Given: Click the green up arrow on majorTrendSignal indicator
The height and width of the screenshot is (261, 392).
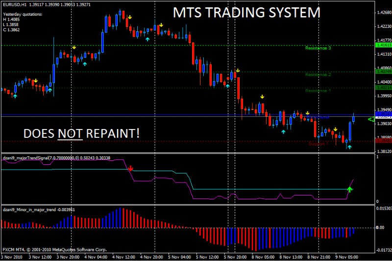Looking at the screenshot, I should 350,189.
